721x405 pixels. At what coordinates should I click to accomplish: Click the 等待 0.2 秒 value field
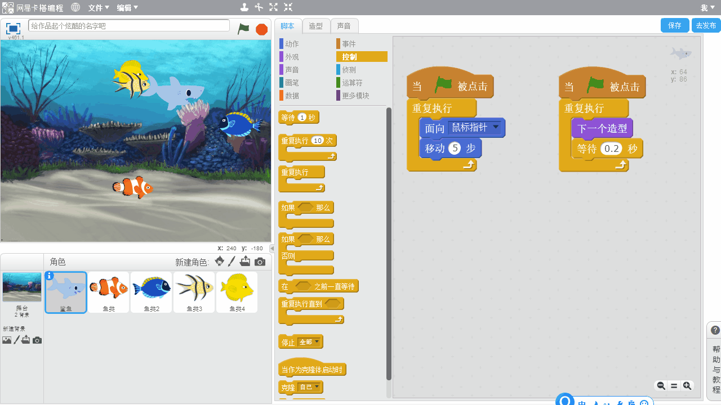611,148
